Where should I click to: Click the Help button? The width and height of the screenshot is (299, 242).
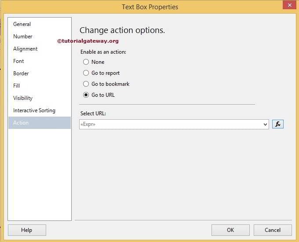tap(27, 230)
